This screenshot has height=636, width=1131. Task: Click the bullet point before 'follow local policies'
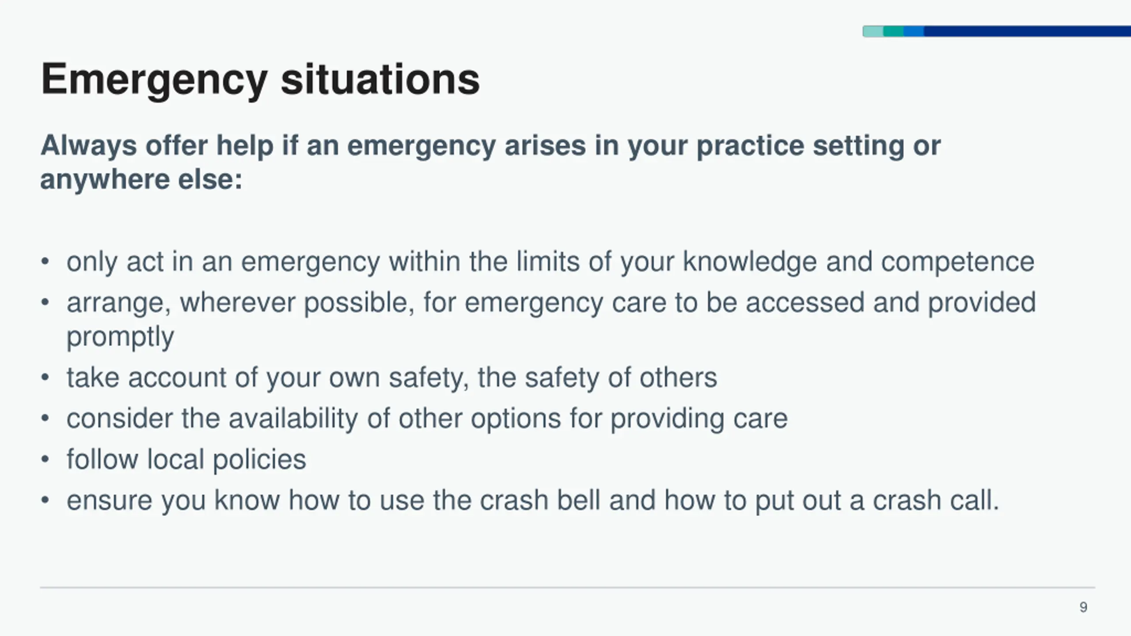[x=45, y=459]
